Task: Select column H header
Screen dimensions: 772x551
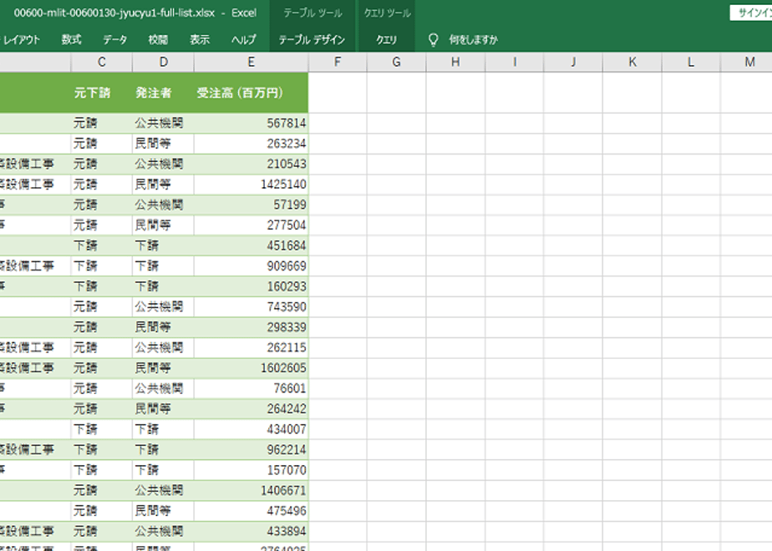Action: pyautogui.click(x=455, y=62)
